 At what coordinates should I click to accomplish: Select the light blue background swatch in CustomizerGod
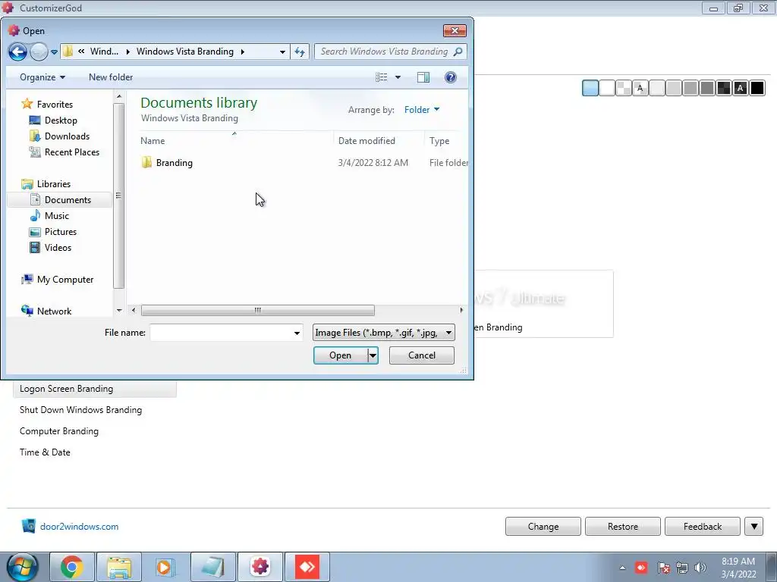(x=590, y=88)
